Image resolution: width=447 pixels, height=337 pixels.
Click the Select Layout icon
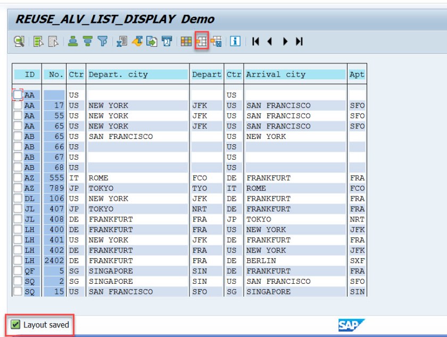click(x=202, y=42)
